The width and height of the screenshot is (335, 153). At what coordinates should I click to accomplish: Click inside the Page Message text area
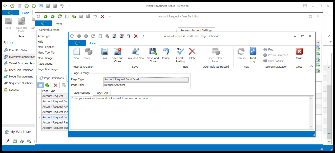(190, 112)
